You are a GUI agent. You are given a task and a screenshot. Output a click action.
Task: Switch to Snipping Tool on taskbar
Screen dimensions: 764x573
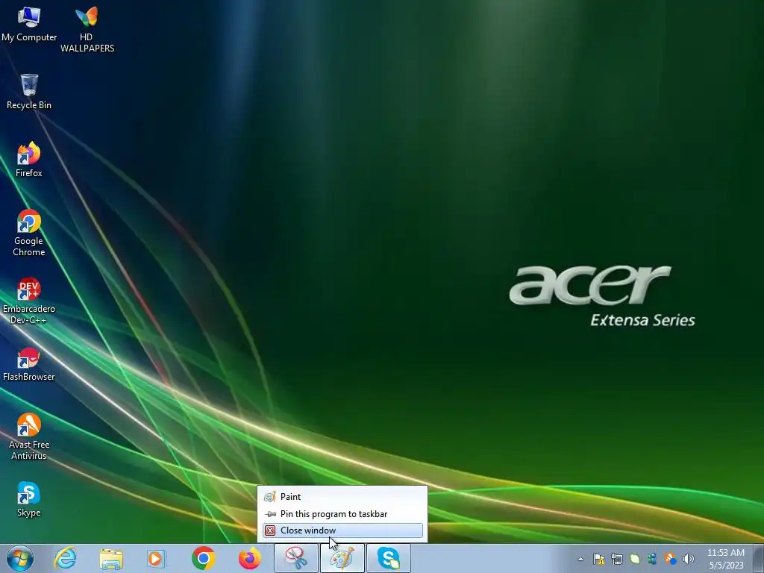[296, 558]
